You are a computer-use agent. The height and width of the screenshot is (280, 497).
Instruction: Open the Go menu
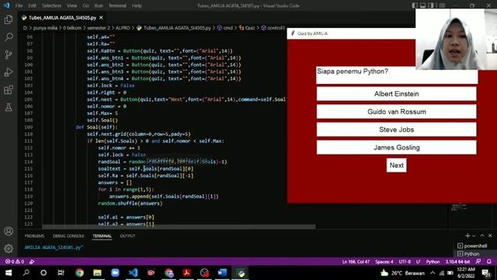tap(85, 5)
